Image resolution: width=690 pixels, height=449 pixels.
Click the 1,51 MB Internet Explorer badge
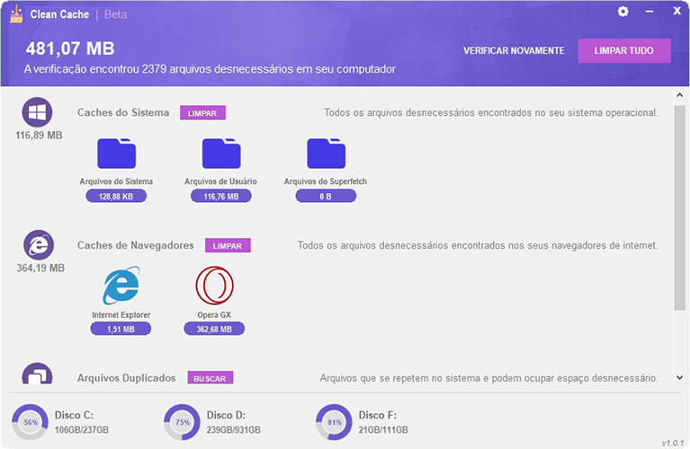121,329
